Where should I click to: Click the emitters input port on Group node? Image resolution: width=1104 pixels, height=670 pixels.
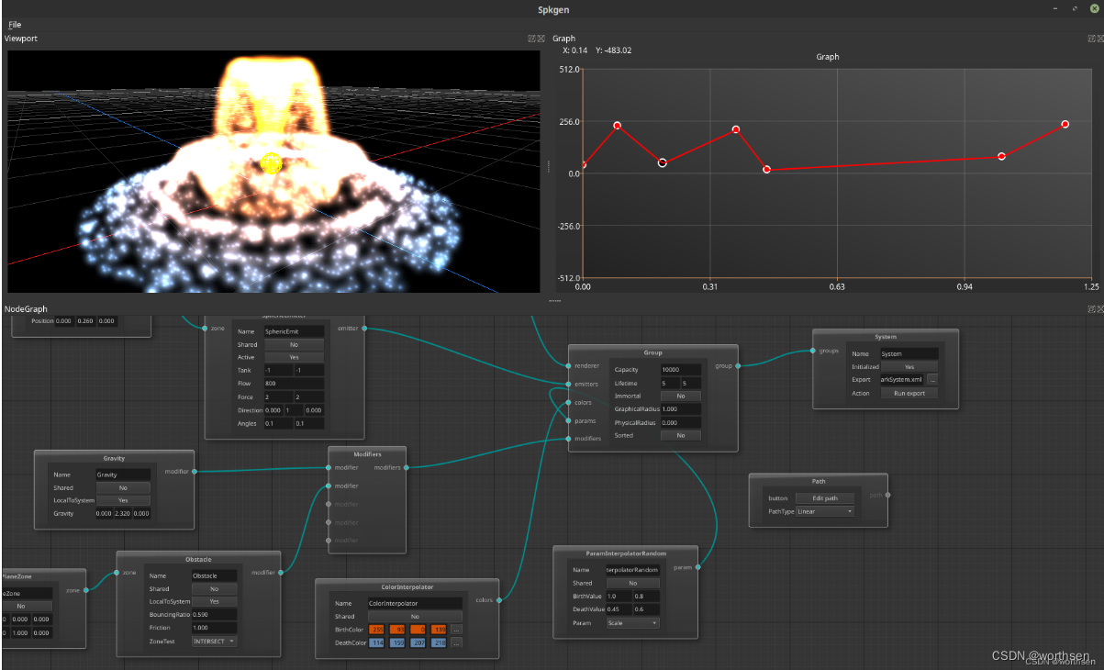coord(568,384)
